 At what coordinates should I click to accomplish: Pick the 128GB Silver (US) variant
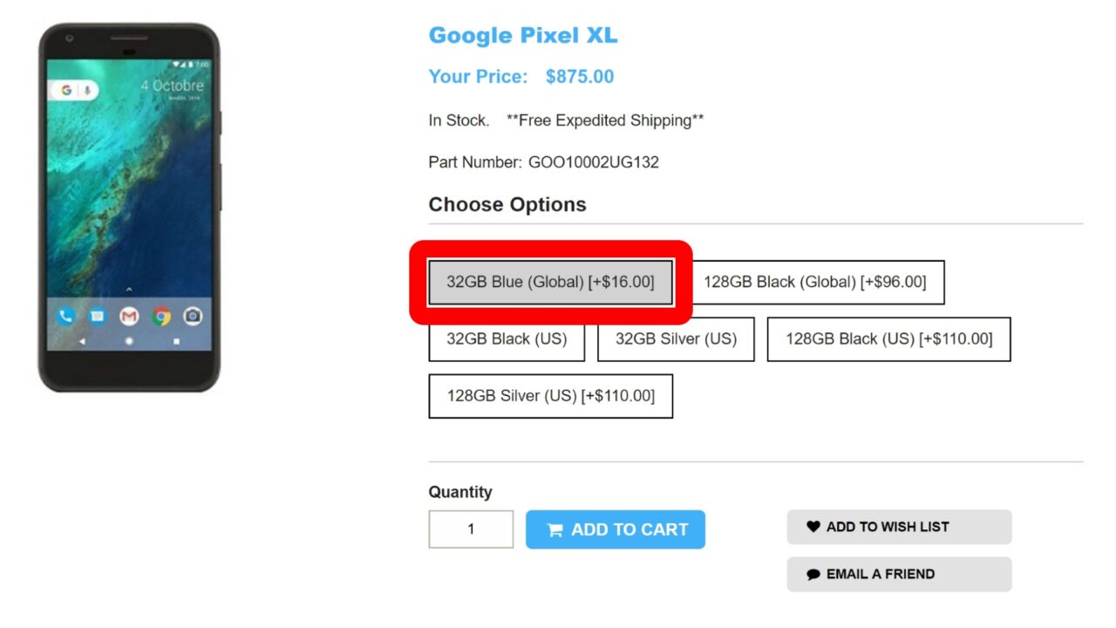pos(550,396)
